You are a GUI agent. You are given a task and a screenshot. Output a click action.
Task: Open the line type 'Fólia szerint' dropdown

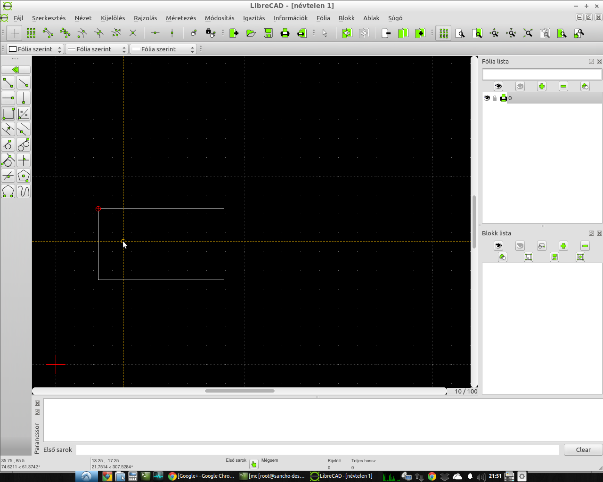point(163,49)
